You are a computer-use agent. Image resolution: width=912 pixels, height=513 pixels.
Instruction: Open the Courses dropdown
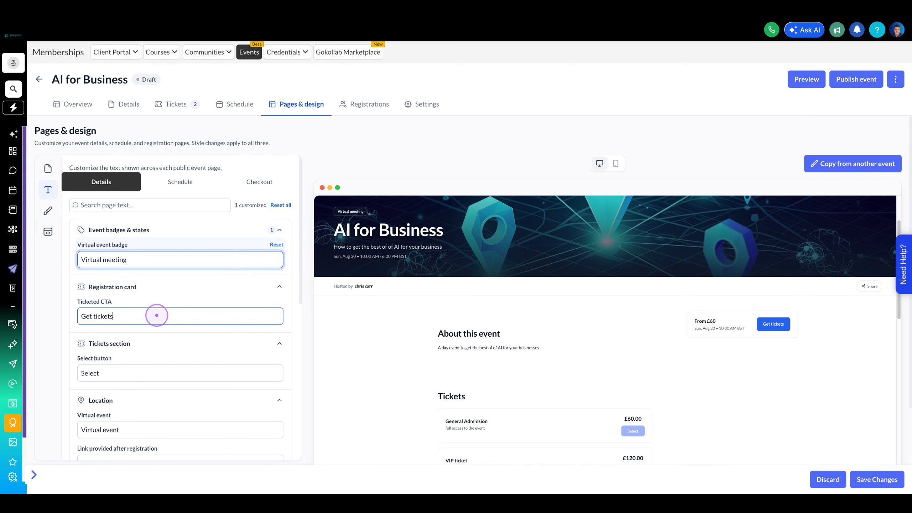pos(161,52)
